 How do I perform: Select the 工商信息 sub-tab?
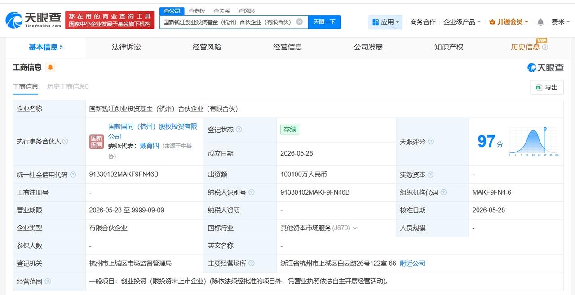26,86
